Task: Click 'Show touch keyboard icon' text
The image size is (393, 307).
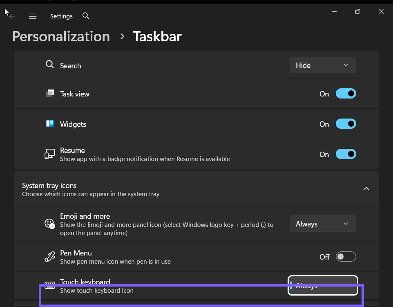Action: [x=97, y=291]
